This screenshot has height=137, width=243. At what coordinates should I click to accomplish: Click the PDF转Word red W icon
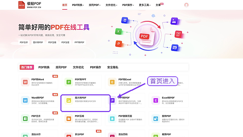[25, 82]
